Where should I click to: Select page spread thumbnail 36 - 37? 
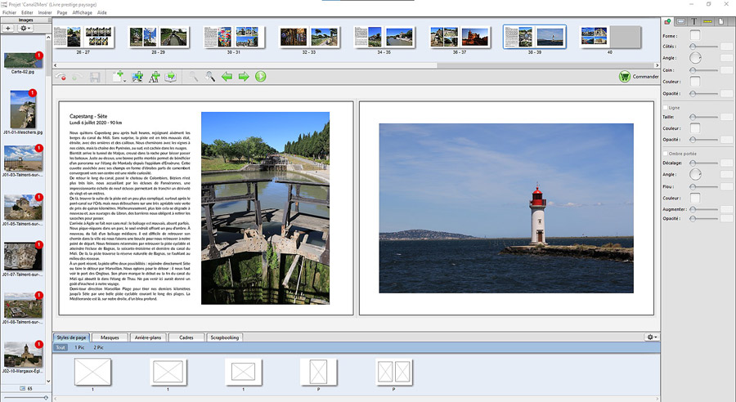point(460,37)
